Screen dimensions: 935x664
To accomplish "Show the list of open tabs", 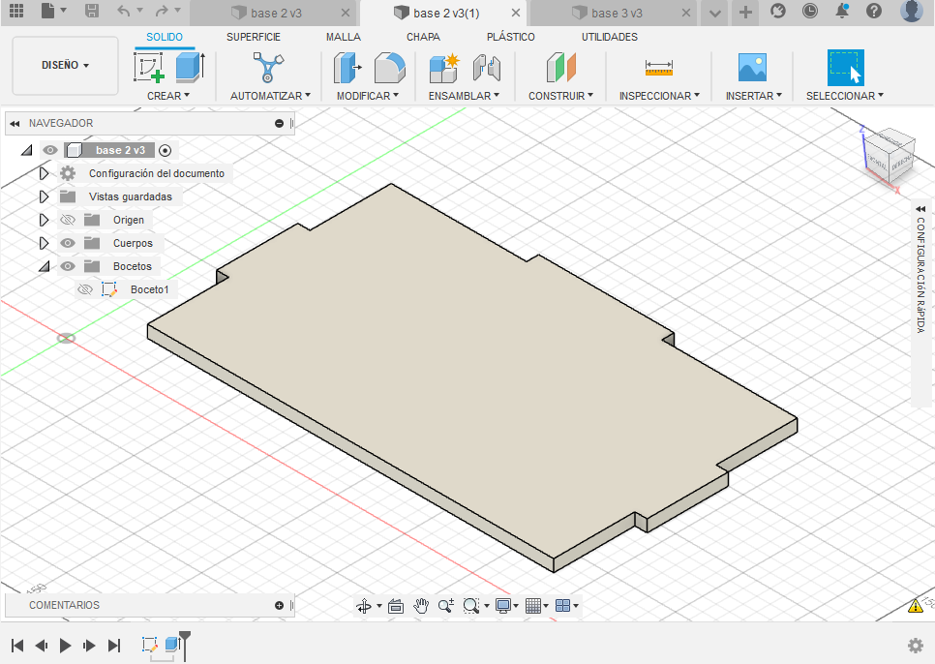I will click(715, 13).
